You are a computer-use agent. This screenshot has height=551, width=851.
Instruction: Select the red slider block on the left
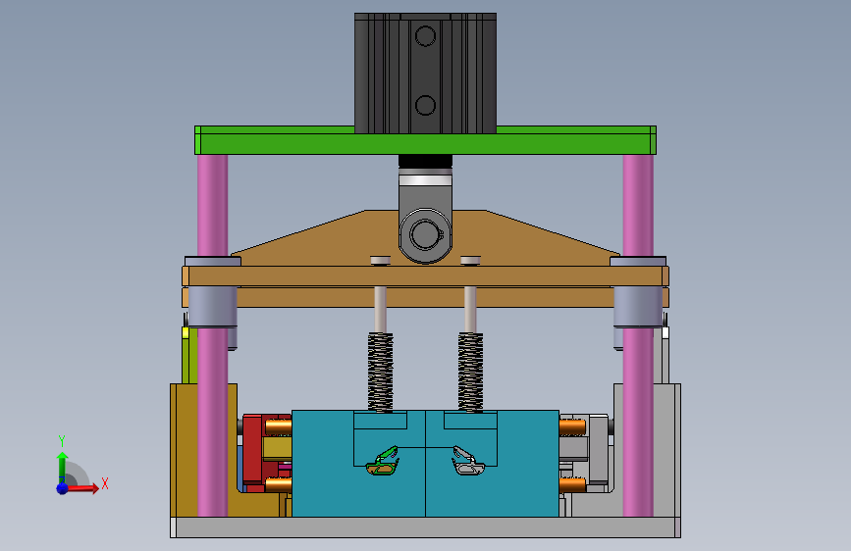[x=252, y=449]
